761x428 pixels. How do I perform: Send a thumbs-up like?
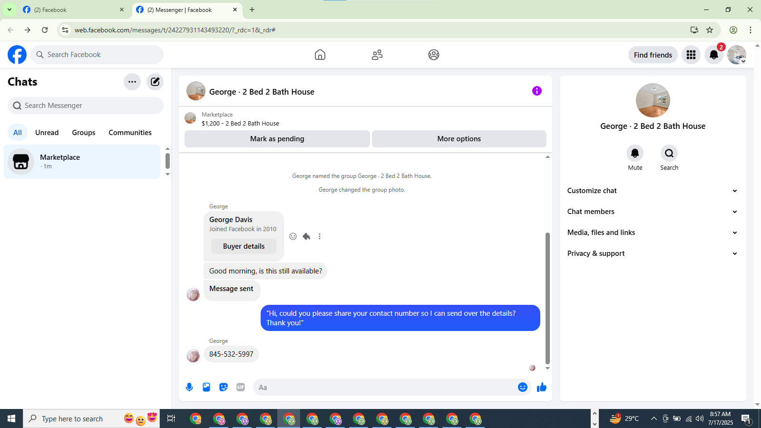[542, 387]
